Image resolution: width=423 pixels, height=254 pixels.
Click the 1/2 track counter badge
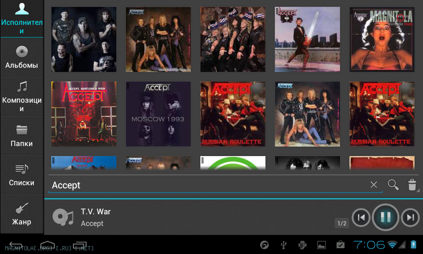click(342, 223)
